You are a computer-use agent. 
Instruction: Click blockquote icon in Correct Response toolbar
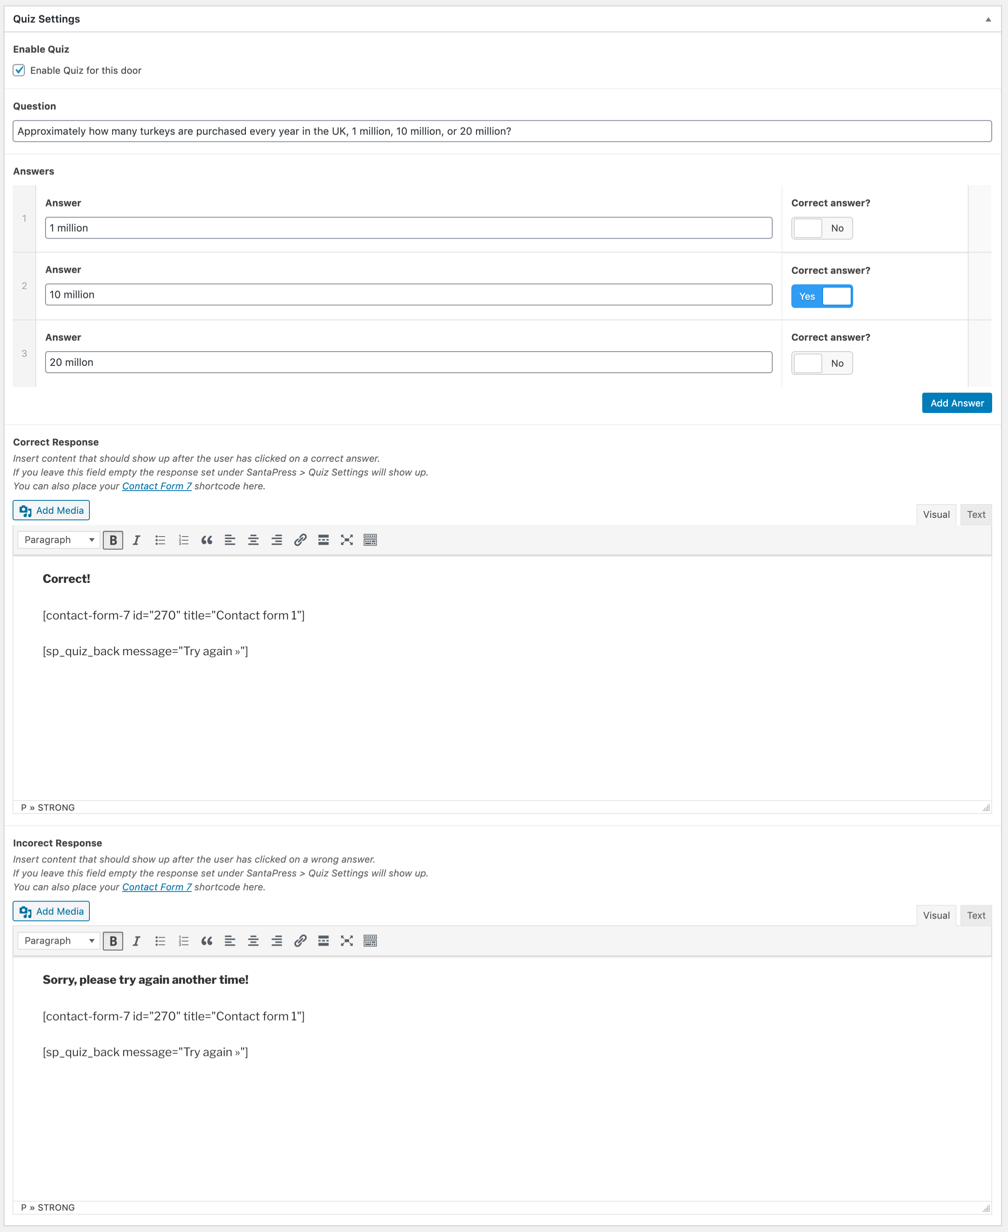(x=207, y=540)
